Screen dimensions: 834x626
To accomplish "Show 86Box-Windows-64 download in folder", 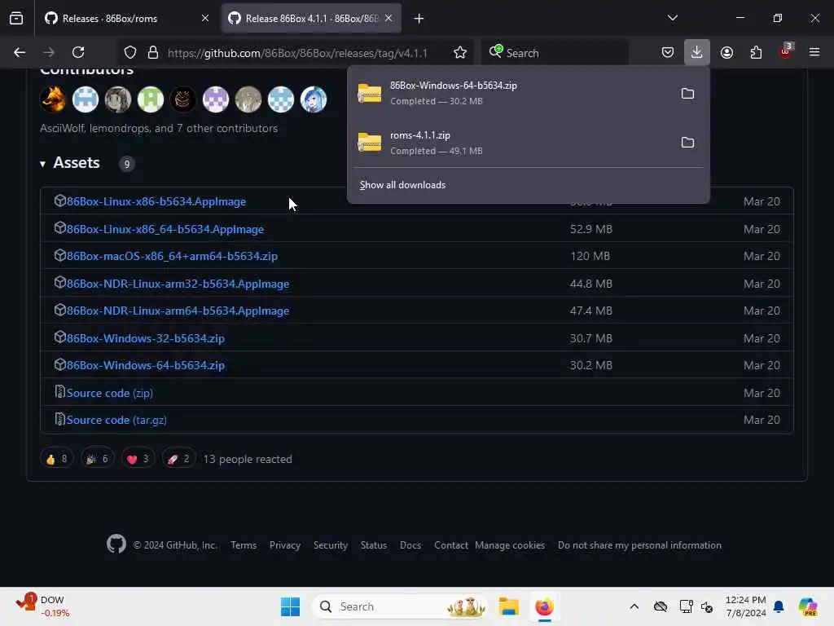I will (687, 94).
